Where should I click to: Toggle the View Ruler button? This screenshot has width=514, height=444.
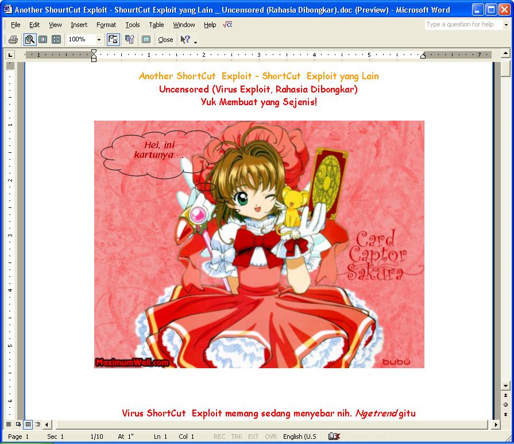pos(113,40)
